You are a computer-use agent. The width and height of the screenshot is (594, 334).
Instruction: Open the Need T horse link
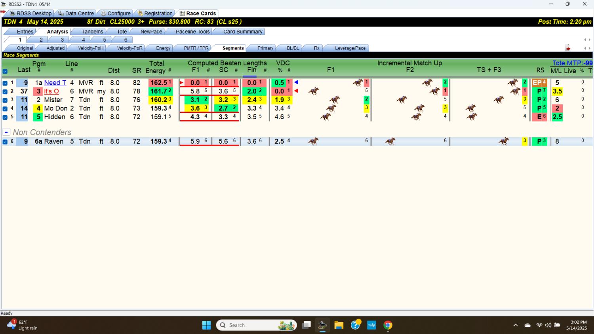[x=55, y=83]
